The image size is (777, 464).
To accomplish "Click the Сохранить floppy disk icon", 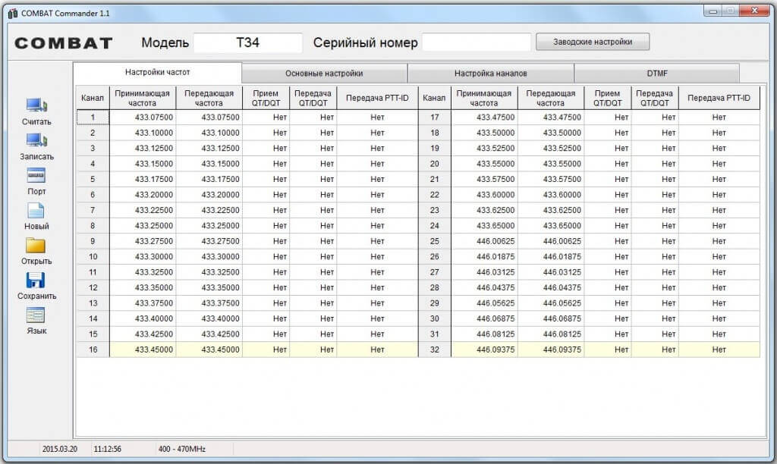I will pyautogui.click(x=36, y=281).
